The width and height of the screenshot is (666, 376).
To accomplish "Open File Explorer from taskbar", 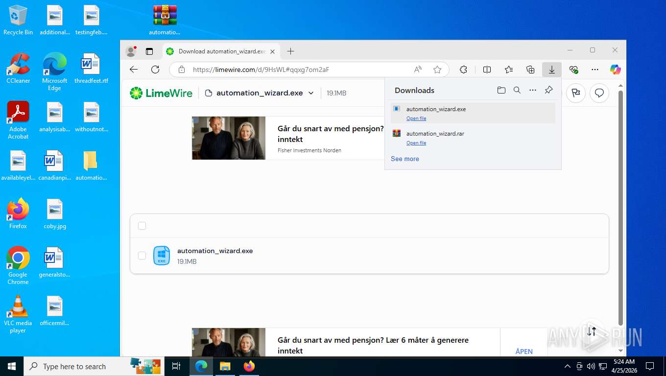I will pyautogui.click(x=225, y=366).
